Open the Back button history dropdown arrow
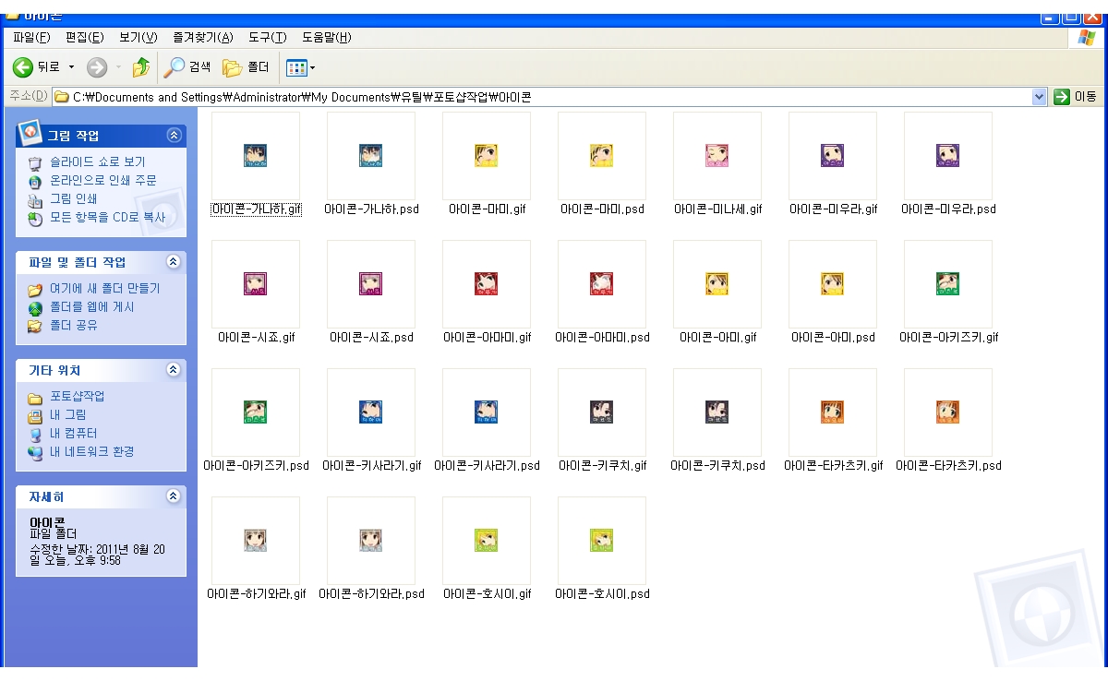Screen dimensions: 1108x681 point(72,67)
